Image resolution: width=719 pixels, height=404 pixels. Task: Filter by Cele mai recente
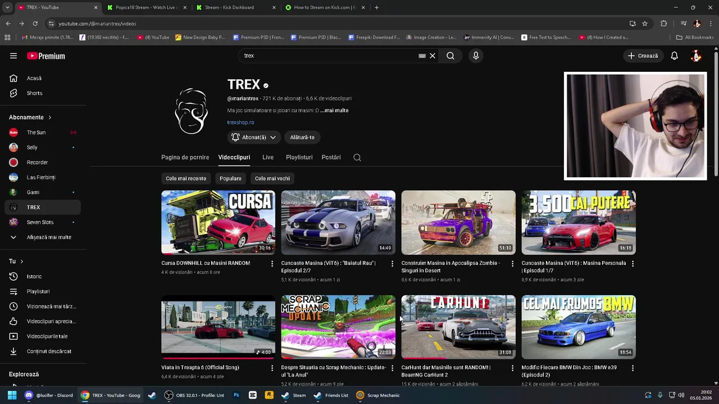point(186,178)
